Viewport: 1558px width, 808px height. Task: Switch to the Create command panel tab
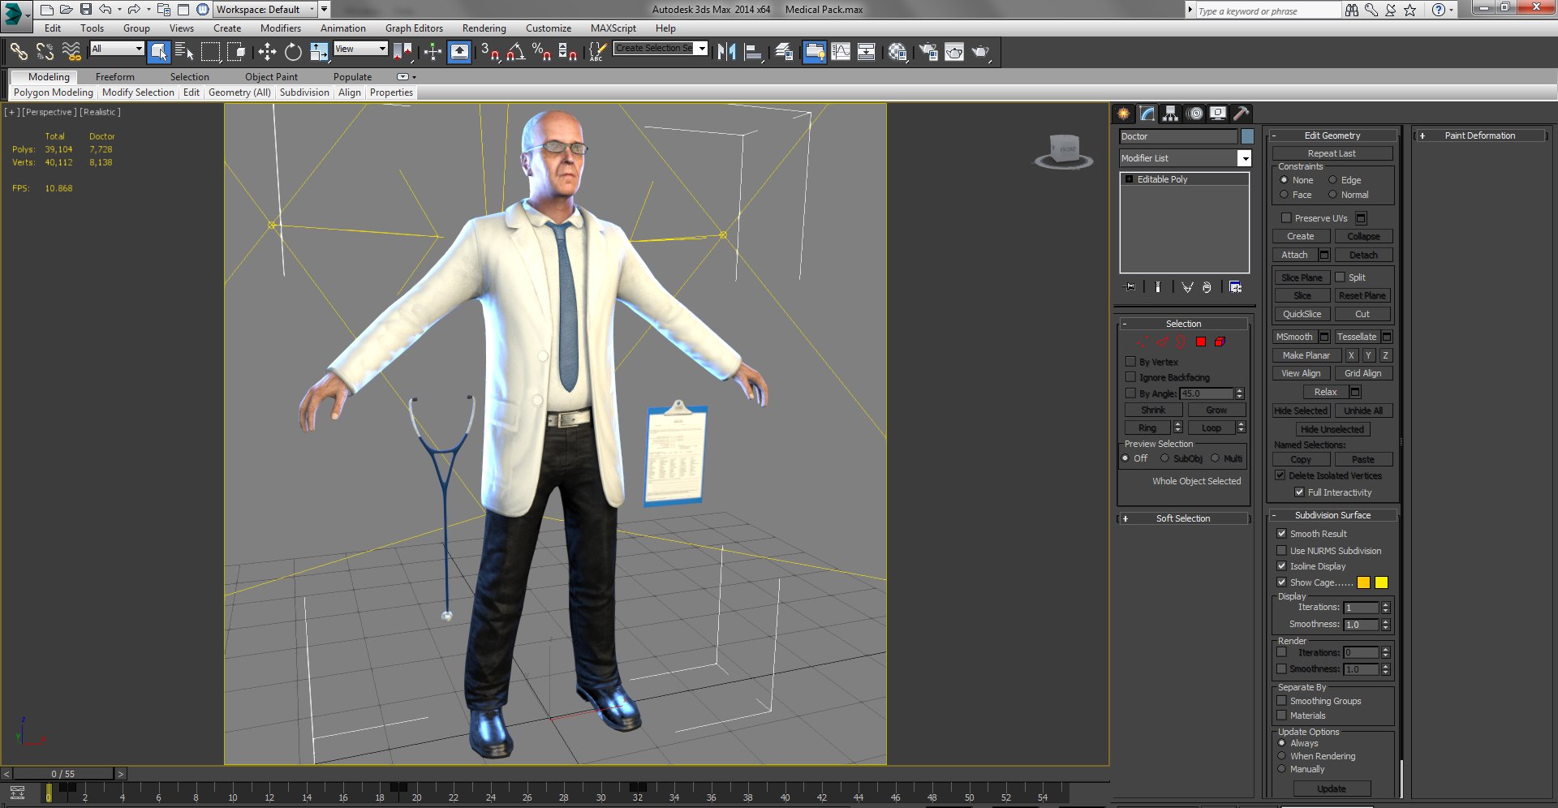[x=1123, y=114]
